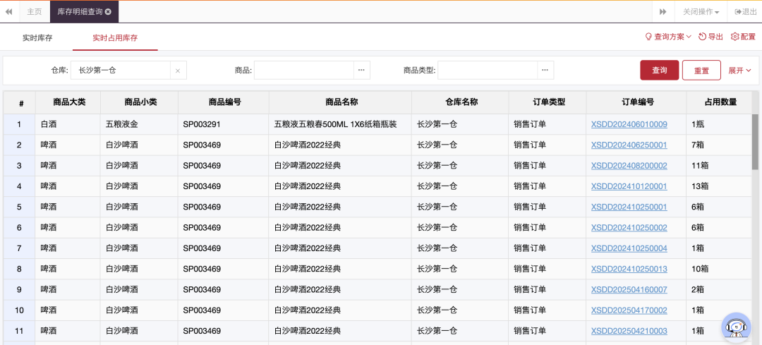Open order link XSDD202410250004

[x=629, y=248]
